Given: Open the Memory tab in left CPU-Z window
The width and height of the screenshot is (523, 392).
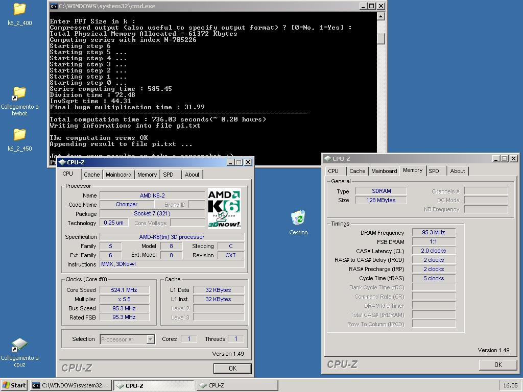Looking at the screenshot, I should coord(147,175).
